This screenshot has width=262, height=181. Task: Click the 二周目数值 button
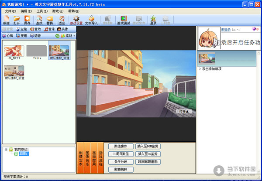pyautogui.click(x=121, y=154)
